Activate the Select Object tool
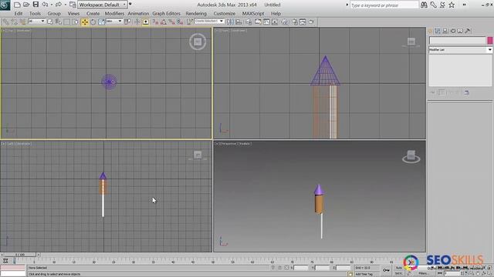494x277 pixels. coord(50,22)
